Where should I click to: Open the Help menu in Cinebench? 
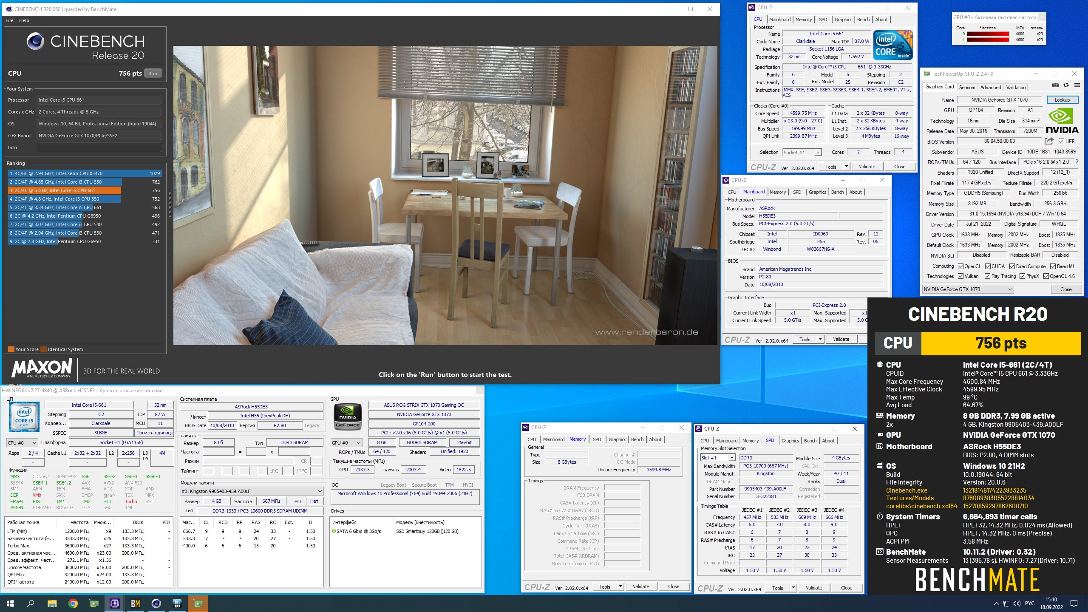click(x=24, y=20)
